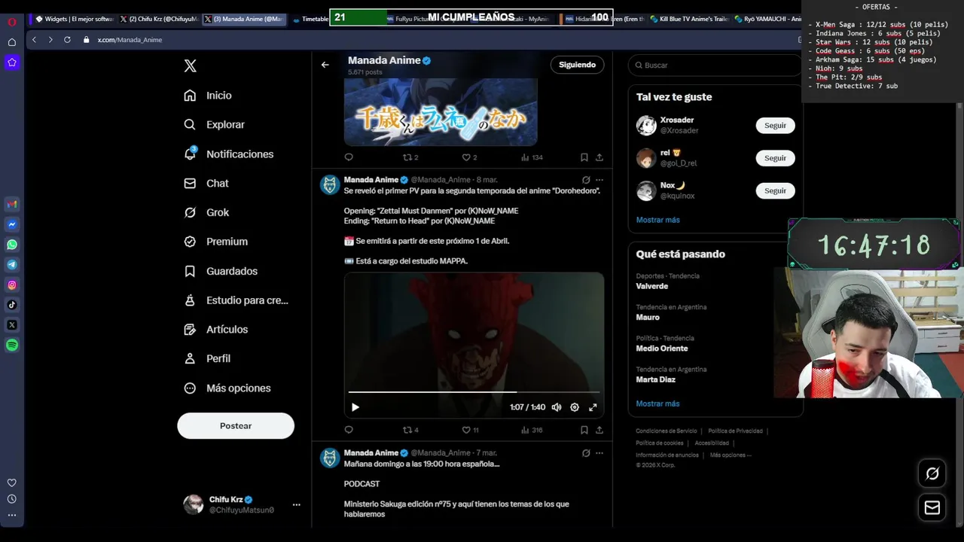Go back with the browser back arrow
Image resolution: width=964 pixels, height=542 pixels.
34,39
